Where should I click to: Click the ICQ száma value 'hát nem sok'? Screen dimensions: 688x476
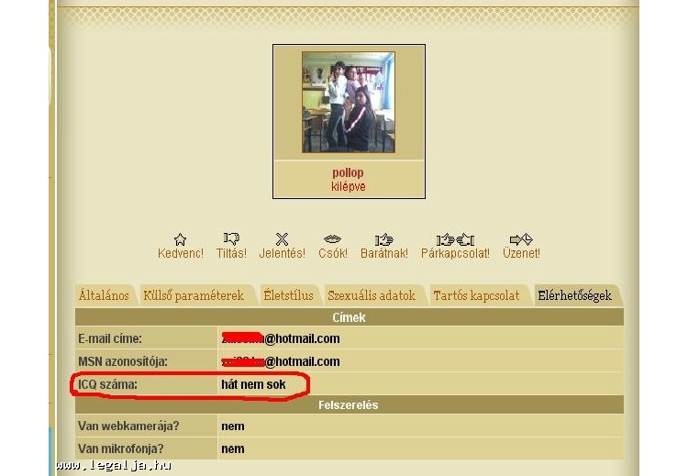point(253,384)
